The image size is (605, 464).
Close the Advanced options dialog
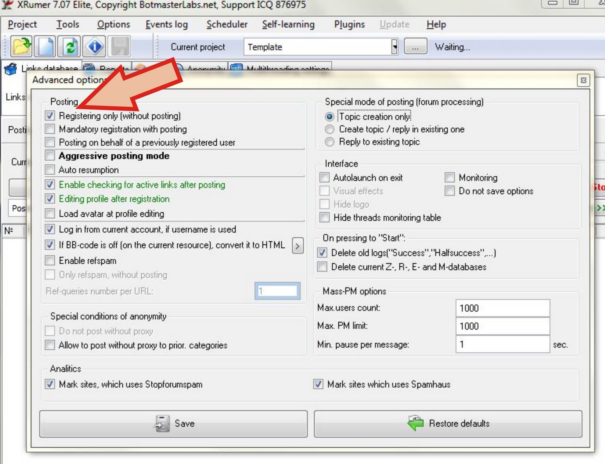click(583, 80)
